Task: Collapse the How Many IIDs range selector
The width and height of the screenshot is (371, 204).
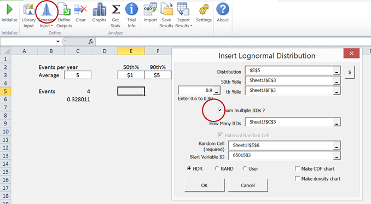Action: (337, 122)
